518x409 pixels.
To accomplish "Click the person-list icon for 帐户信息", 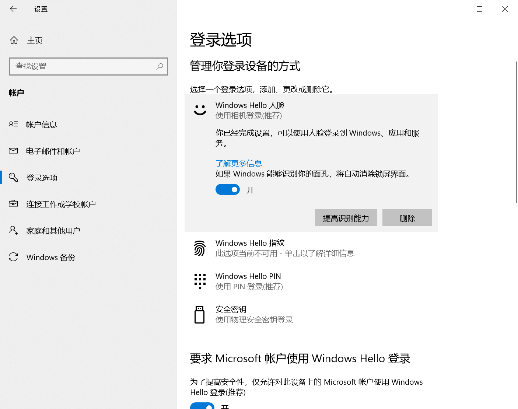I will 13,125.
